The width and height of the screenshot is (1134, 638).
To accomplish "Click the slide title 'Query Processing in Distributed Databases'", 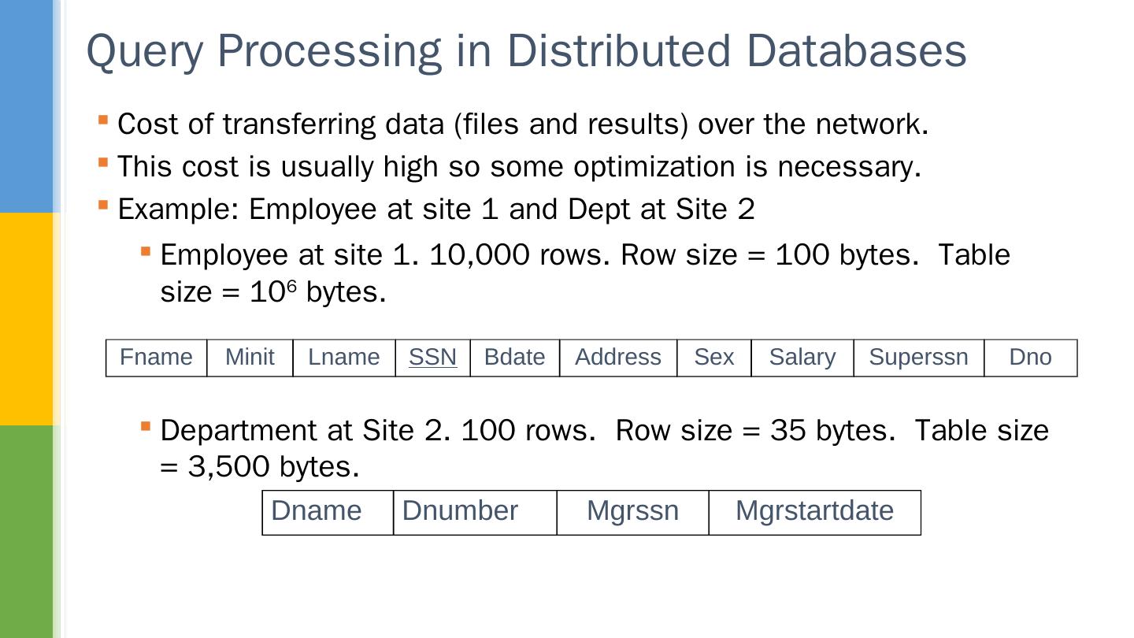I will (x=526, y=50).
